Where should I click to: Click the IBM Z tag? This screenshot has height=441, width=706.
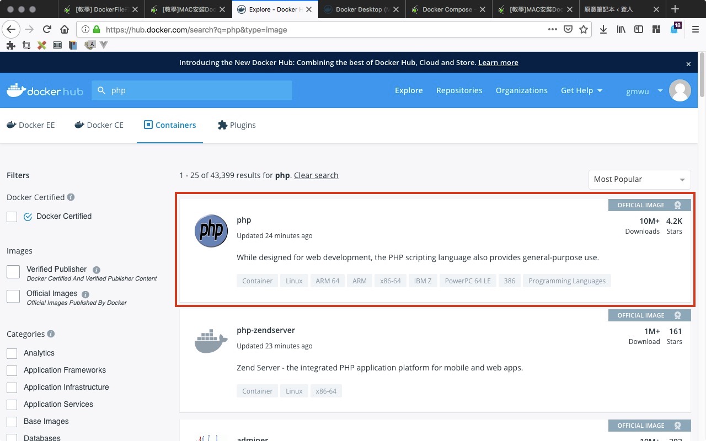click(x=423, y=281)
